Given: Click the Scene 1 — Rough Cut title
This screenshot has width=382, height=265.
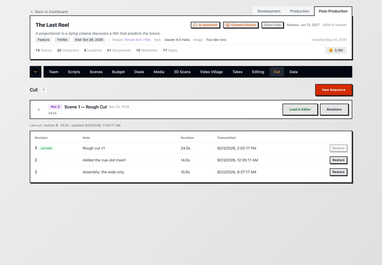Looking at the screenshot, I should click(x=86, y=107).
